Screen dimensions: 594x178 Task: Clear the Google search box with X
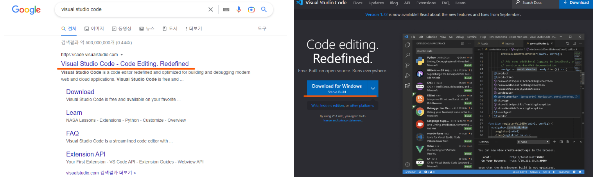[x=211, y=9]
